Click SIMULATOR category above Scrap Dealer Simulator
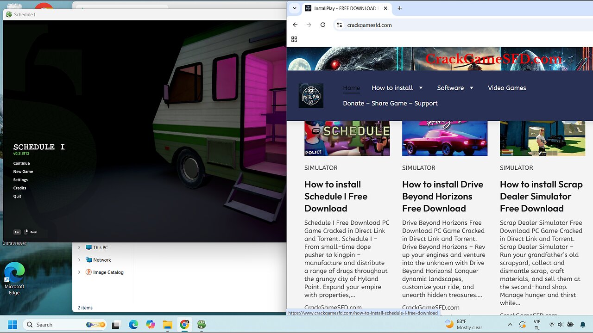Viewport: 593px width, 333px height. (516, 168)
